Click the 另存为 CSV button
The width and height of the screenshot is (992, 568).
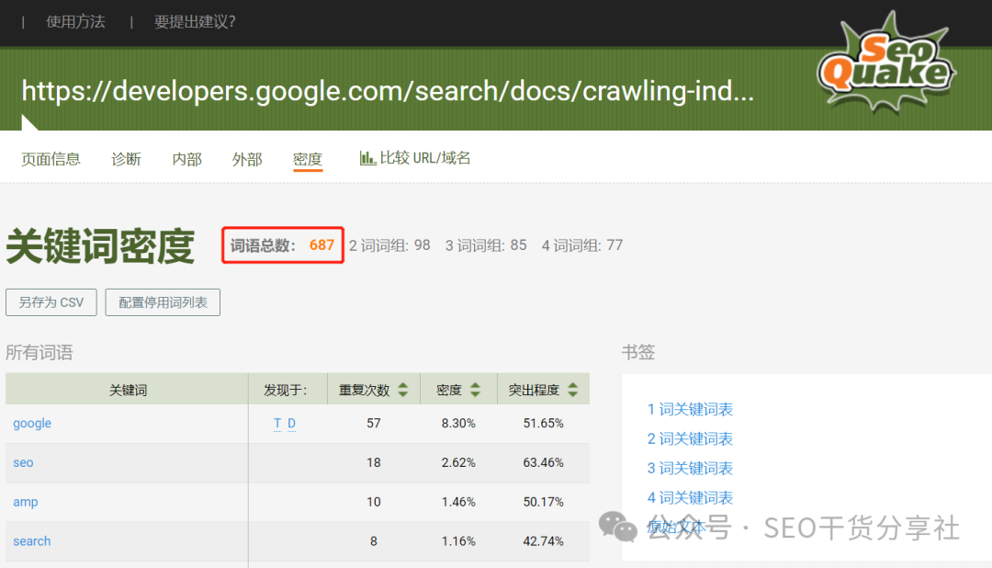(x=51, y=302)
